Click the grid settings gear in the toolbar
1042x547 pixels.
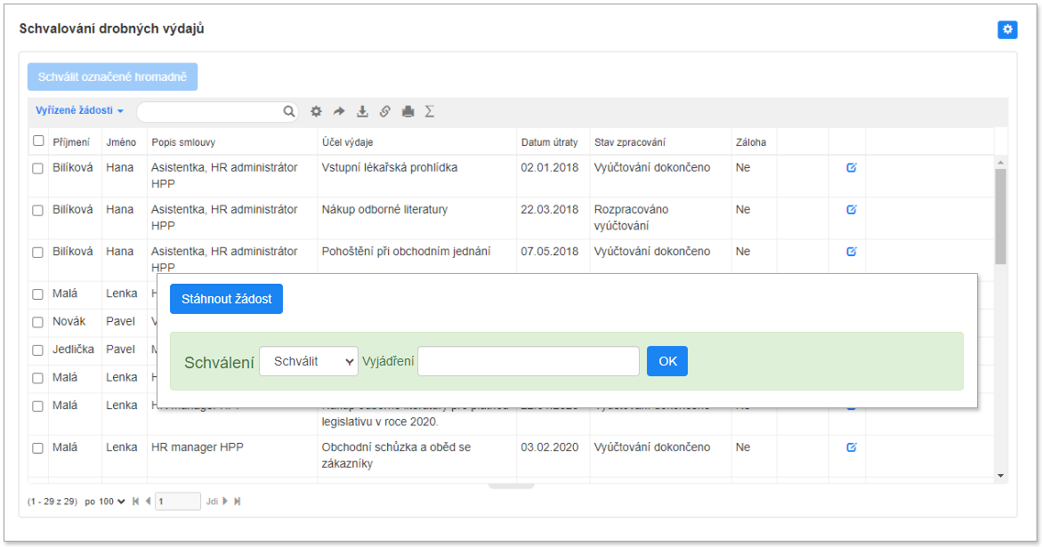[316, 112]
